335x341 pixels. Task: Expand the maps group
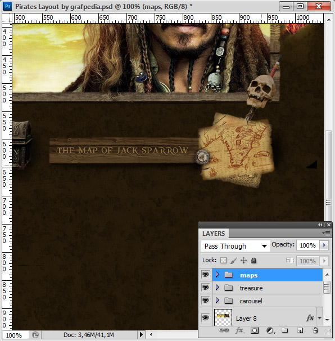click(218, 275)
